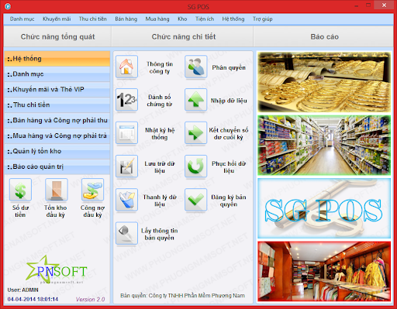Click the Báo cáo column header

324,36
